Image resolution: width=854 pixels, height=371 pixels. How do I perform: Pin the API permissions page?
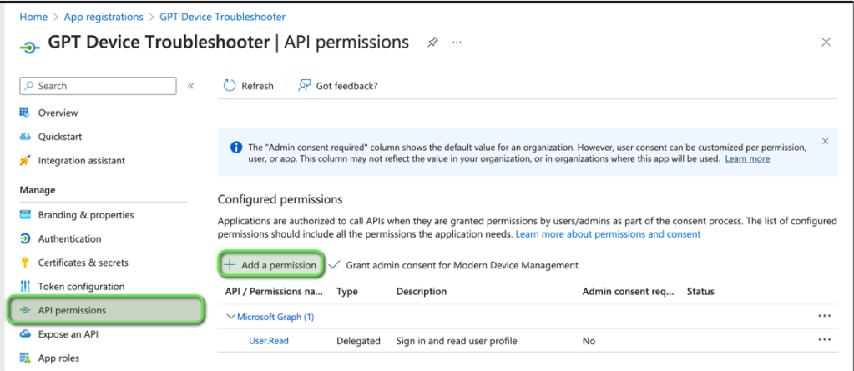pyautogui.click(x=432, y=42)
